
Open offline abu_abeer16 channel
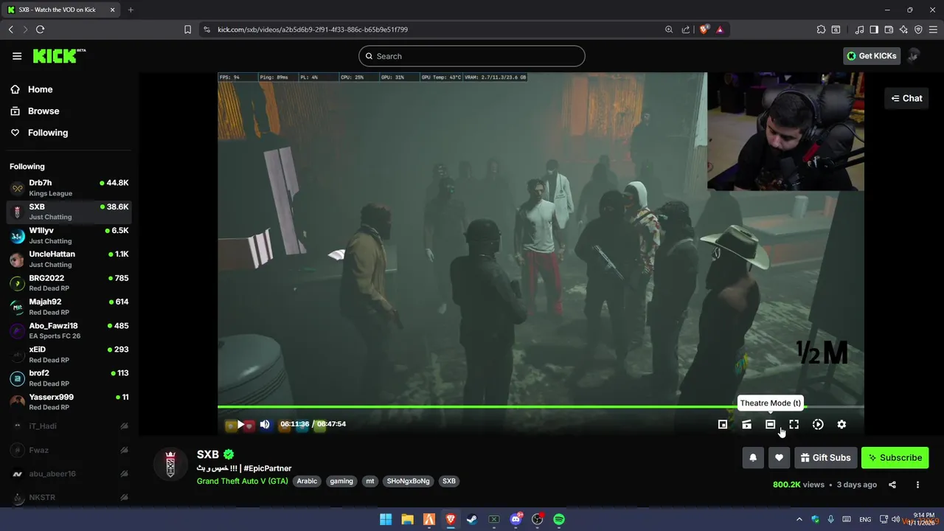pyautogui.click(x=69, y=473)
